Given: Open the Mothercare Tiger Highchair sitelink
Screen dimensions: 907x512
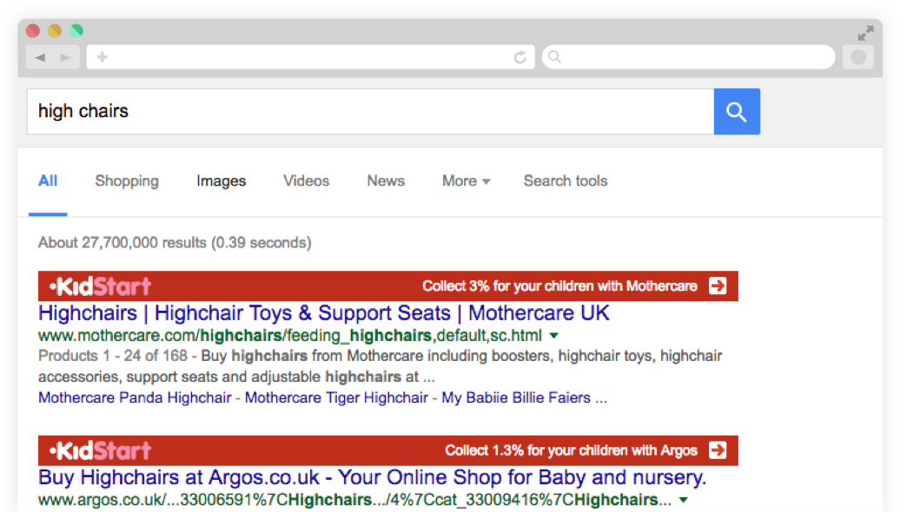Looking at the screenshot, I should pos(337,397).
